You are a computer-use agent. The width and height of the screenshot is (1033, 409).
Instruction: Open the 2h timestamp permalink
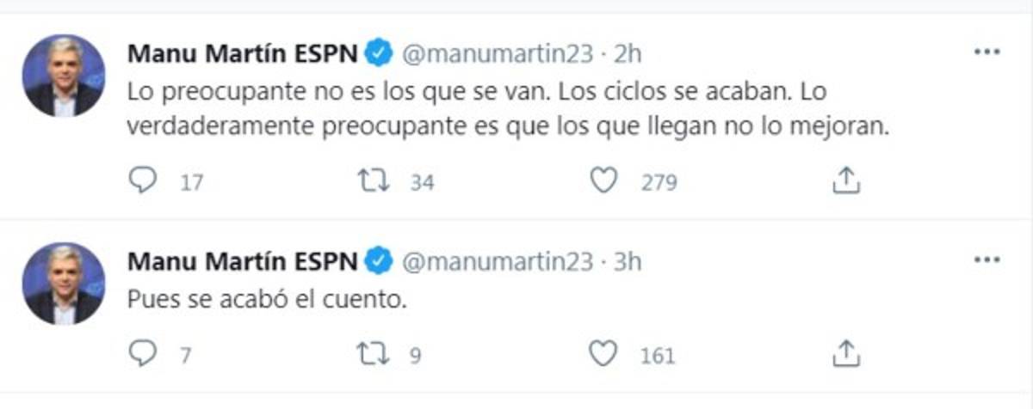point(629,53)
